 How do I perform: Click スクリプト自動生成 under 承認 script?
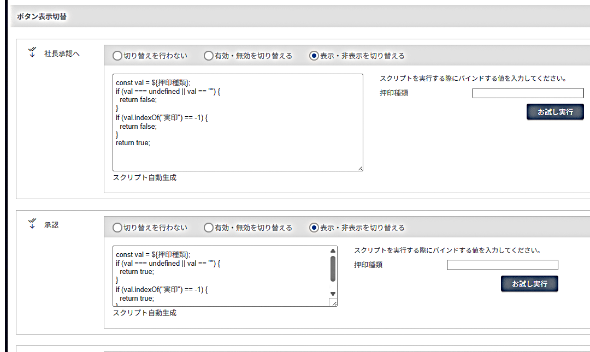click(x=145, y=313)
